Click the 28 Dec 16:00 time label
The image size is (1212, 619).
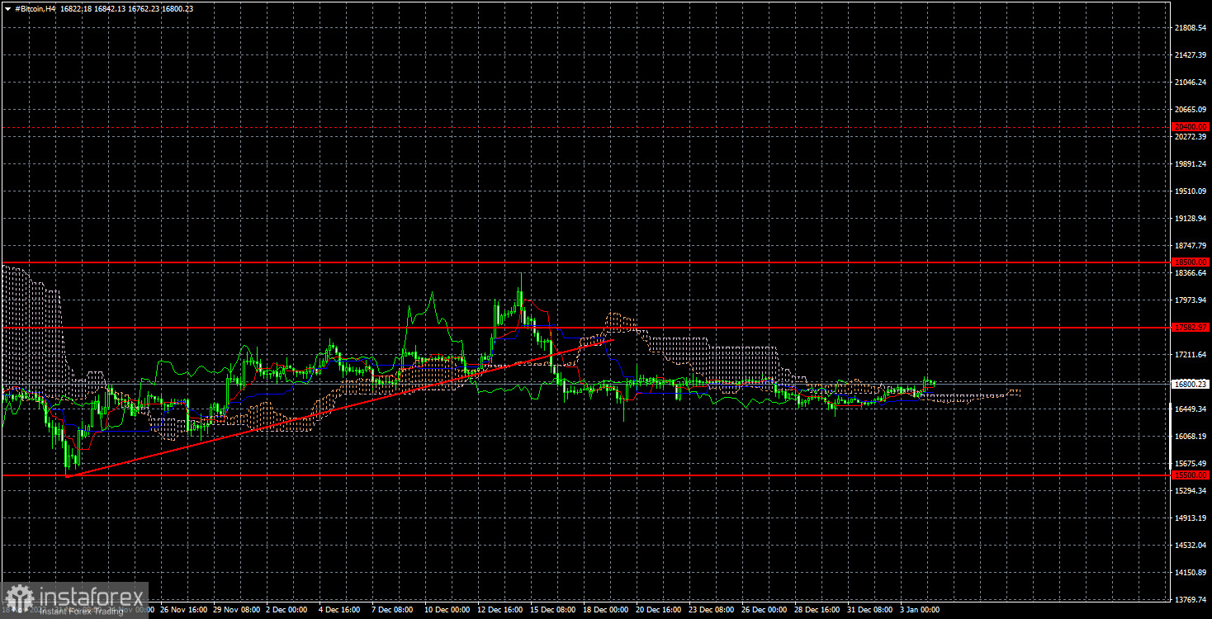(816, 610)
